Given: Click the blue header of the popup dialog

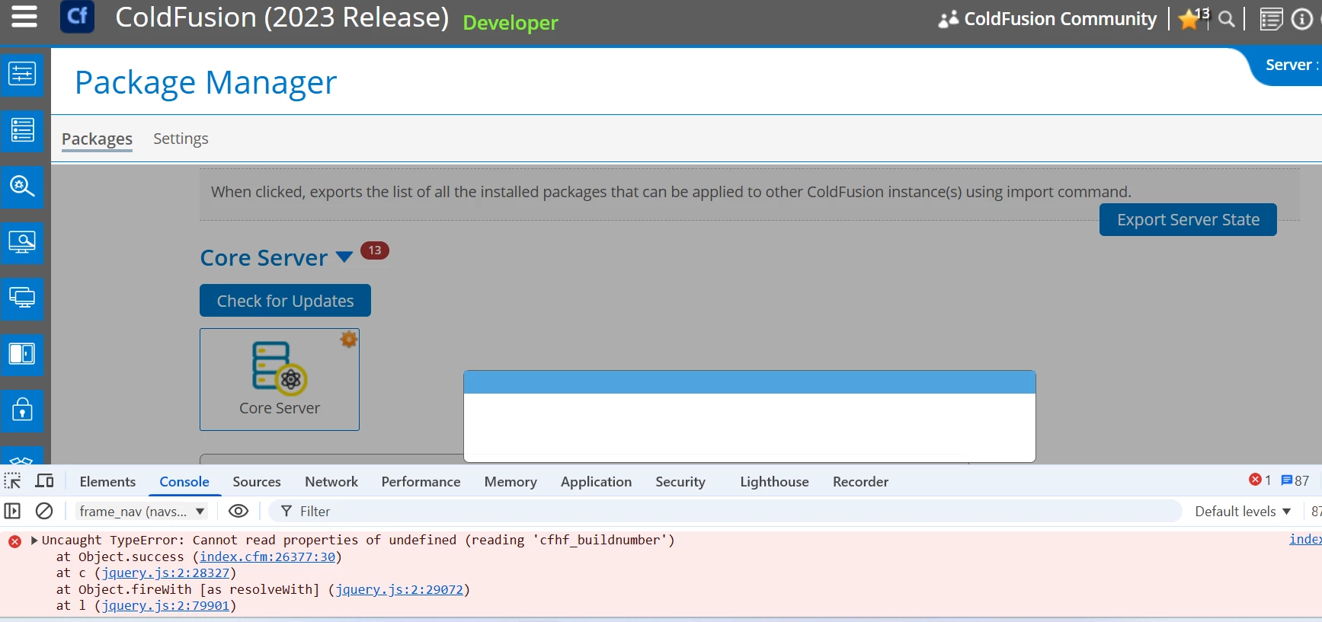Looking at the screenshot, I should tap(750, 382).
